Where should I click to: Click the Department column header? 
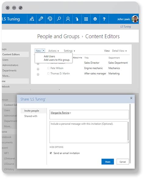tap(114, 58)
